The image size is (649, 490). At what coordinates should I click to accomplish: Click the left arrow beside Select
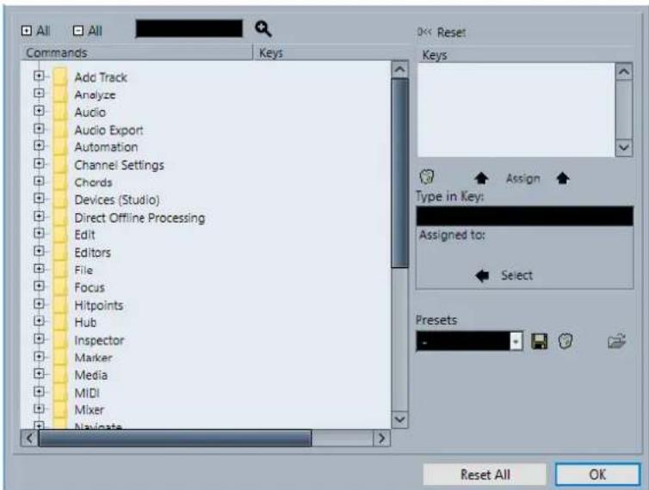click(x=482, y=275)
